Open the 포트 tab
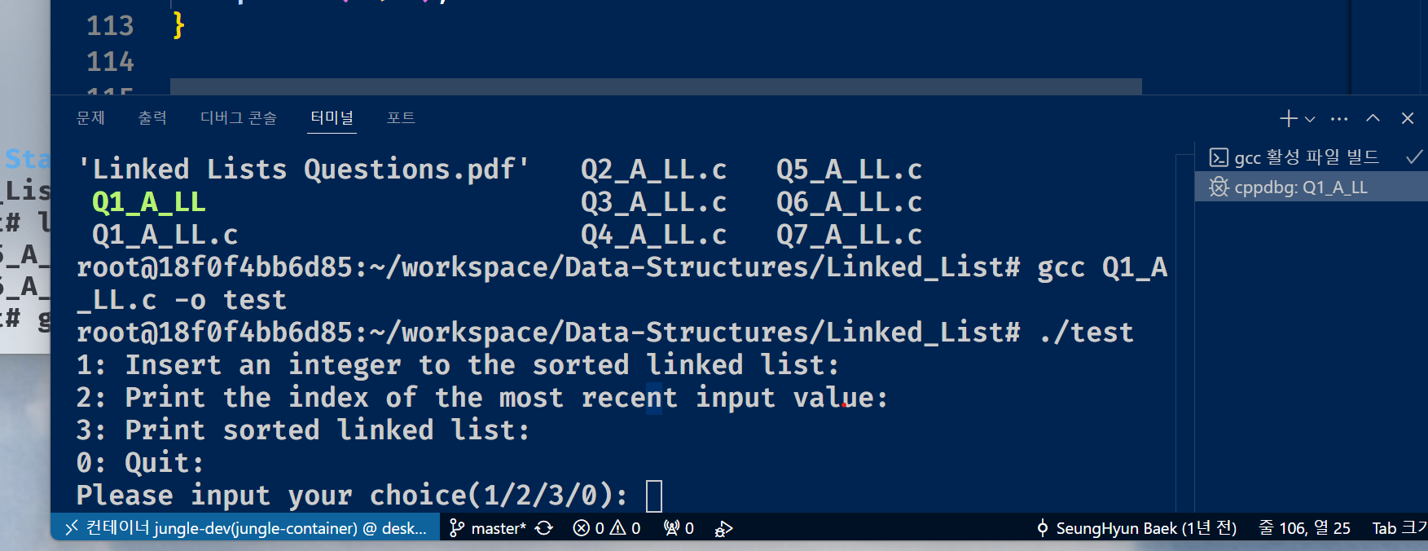This screenshot has width=1428, height=551. tap(401, 118)
